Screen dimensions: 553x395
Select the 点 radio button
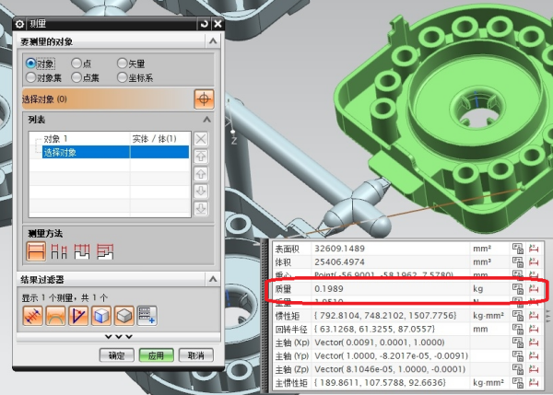[x=76, y=63]
